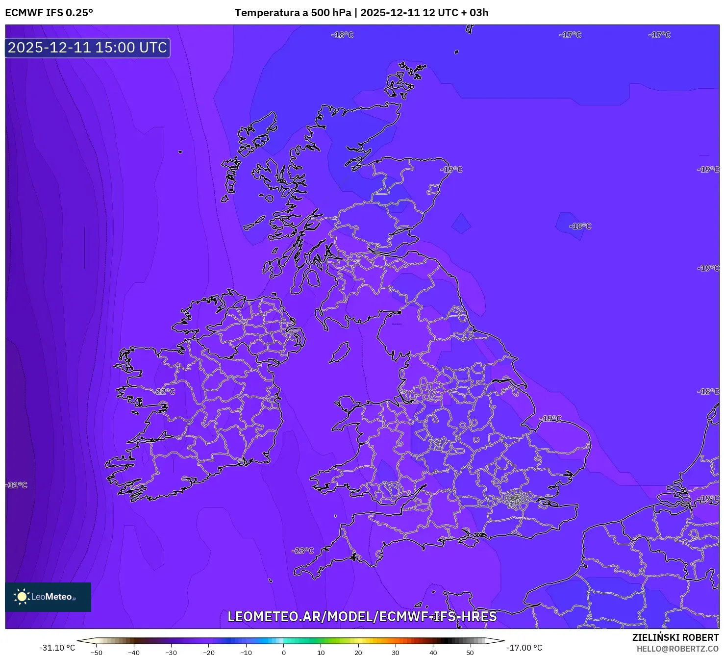Click the -17°C label at top right
The width and height of the screenshot is (724, 656).
click(658, 35)
